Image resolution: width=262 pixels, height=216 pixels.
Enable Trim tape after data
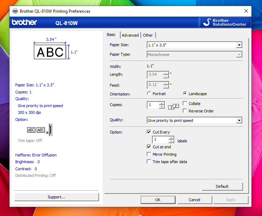pos(149,162)
